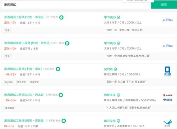Image resolution: width=177 pixels, height=129 pixels.
Task: Open 字节跳动 company link in 杭州·余杭区 listing
Action: click(x=110, y=43)
